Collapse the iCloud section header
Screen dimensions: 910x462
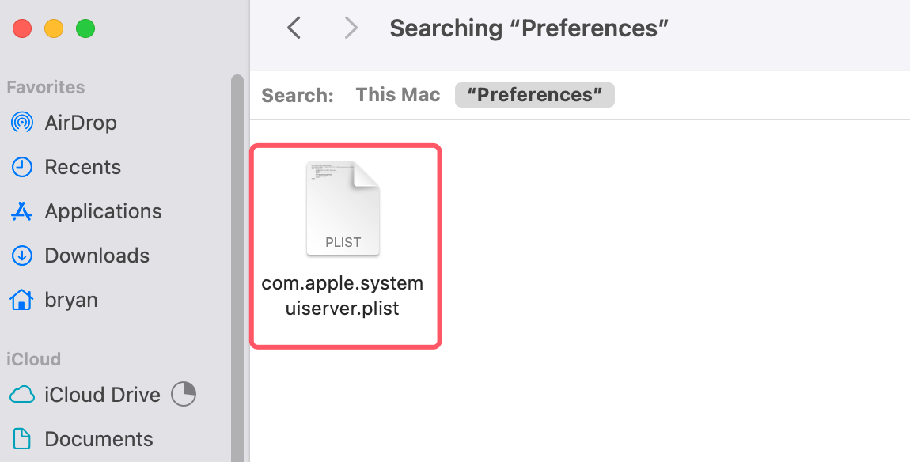(33, 359)
